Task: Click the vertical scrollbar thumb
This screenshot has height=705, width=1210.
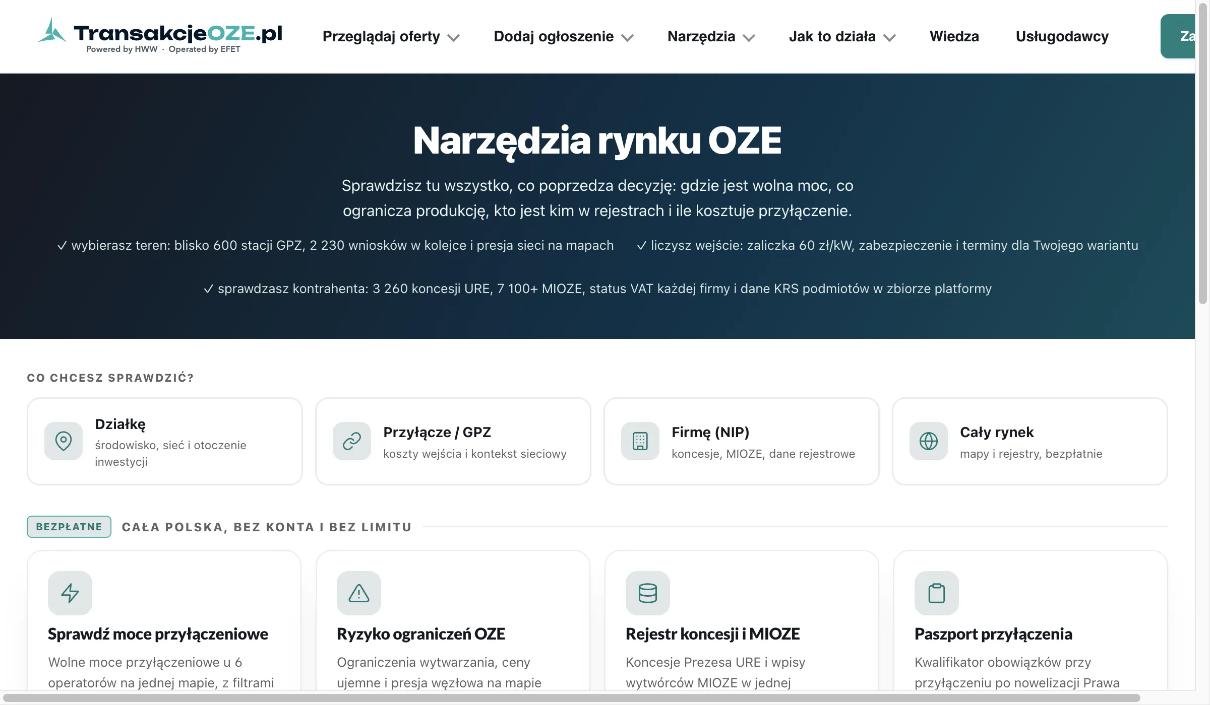Action: click(1203, 153)
